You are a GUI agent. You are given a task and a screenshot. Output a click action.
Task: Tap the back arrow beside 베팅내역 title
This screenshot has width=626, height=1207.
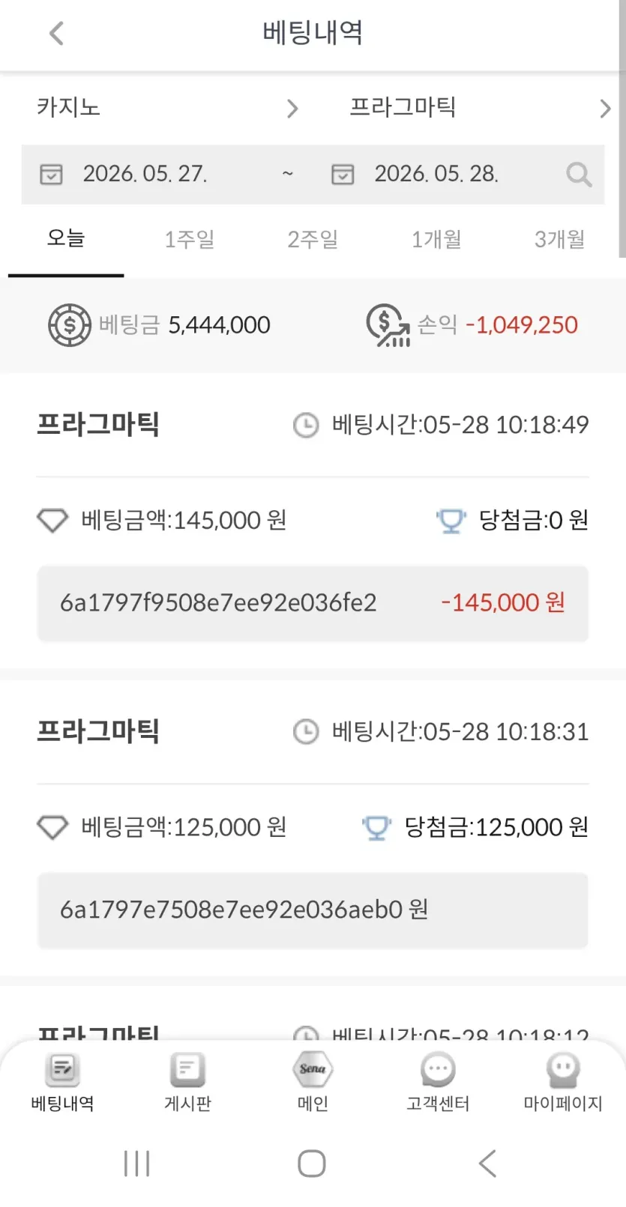tap(56, 33)
